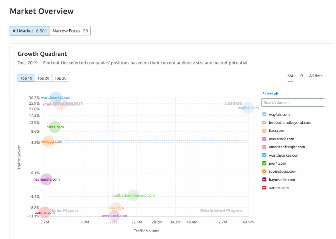Switch to the Narrow Focus tab

[70, 31]
